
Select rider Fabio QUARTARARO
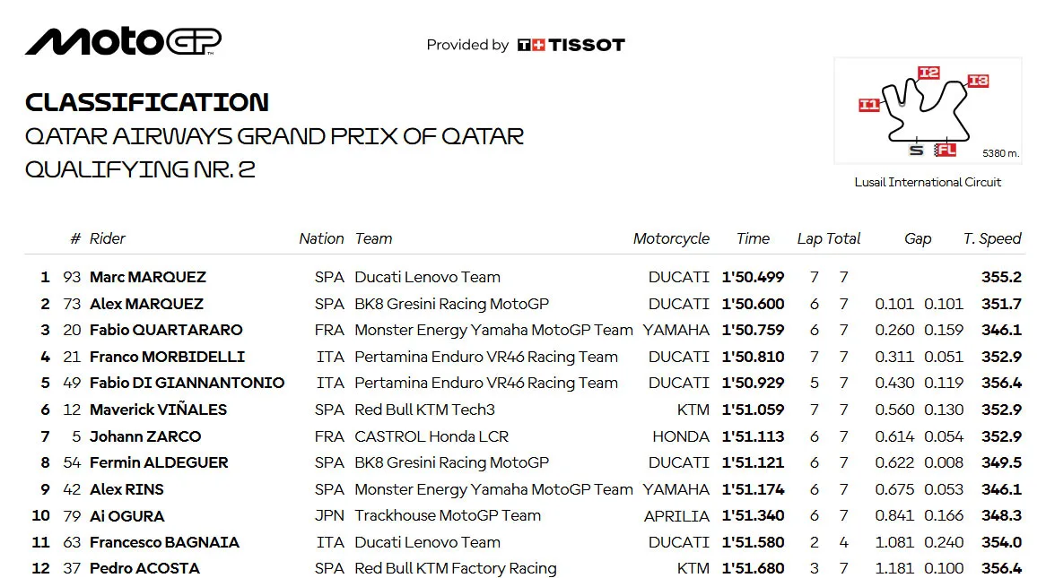pyautogui.click(x=166, y=330)
